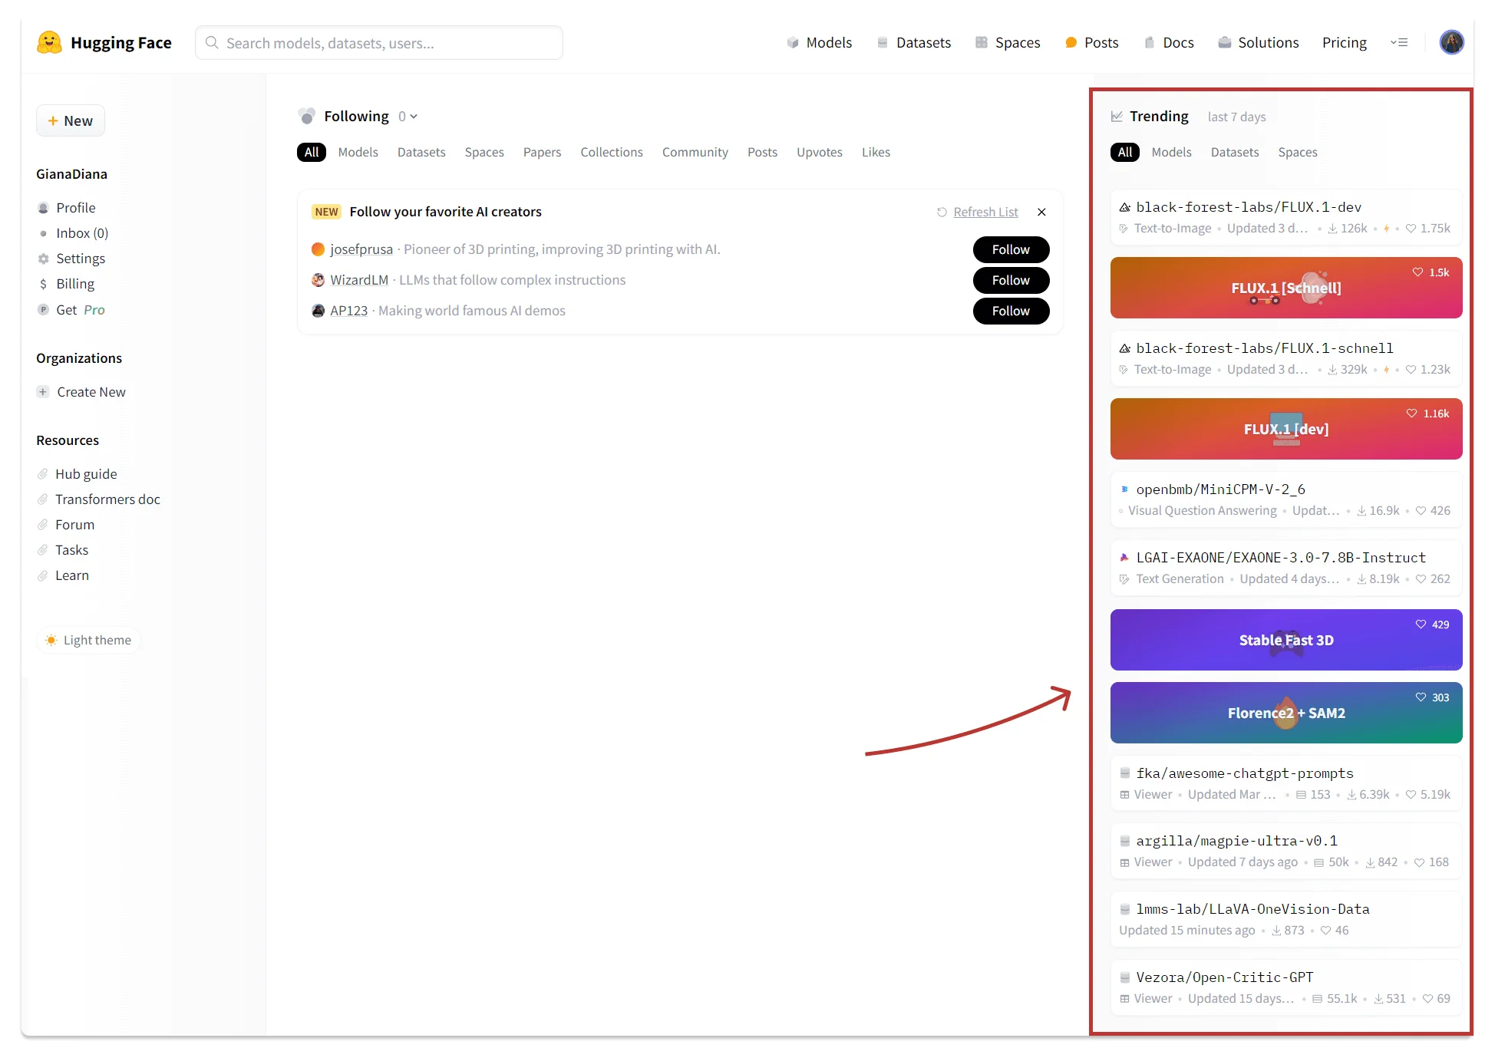
Task: Dismiss the Follow your favorite AI creators card
Action: pos(1041,213)
